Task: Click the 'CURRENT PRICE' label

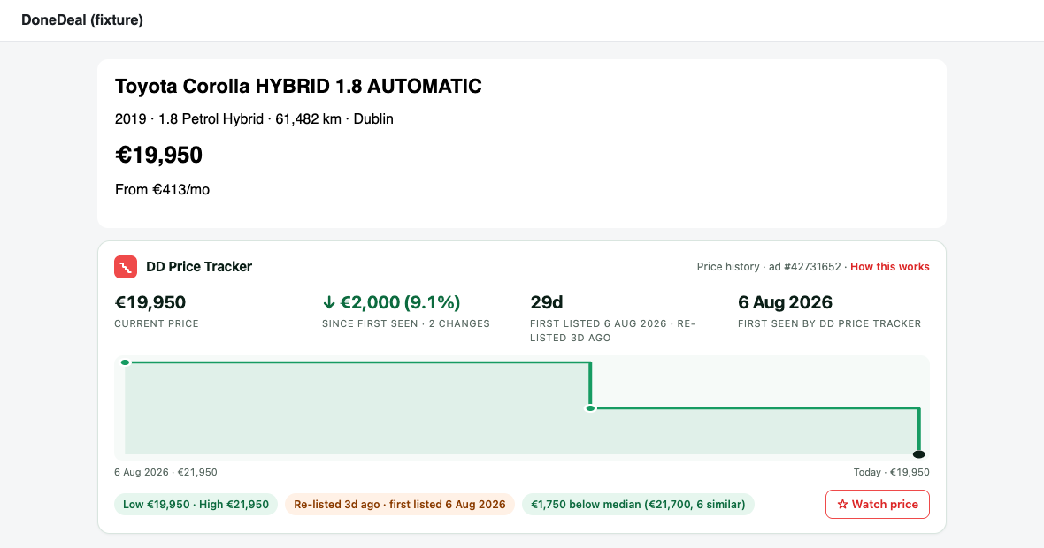Action: 157,323
